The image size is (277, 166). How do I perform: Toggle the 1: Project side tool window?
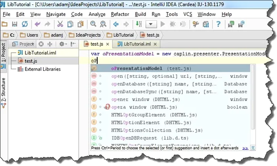click(3, 56)
